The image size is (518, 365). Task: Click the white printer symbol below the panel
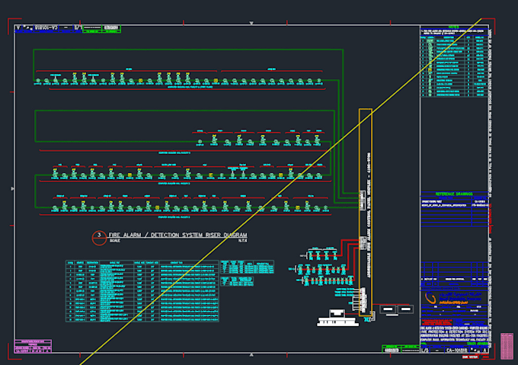point(338,318)
